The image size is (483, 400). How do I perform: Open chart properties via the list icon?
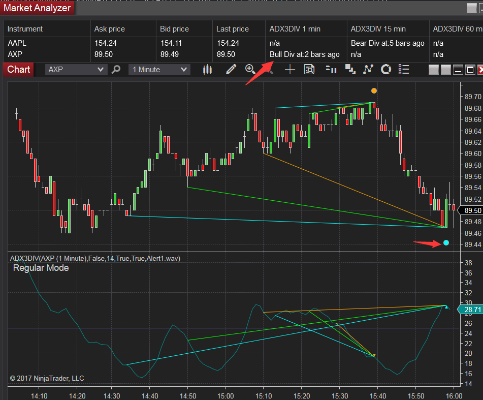(x=404, y=69)
